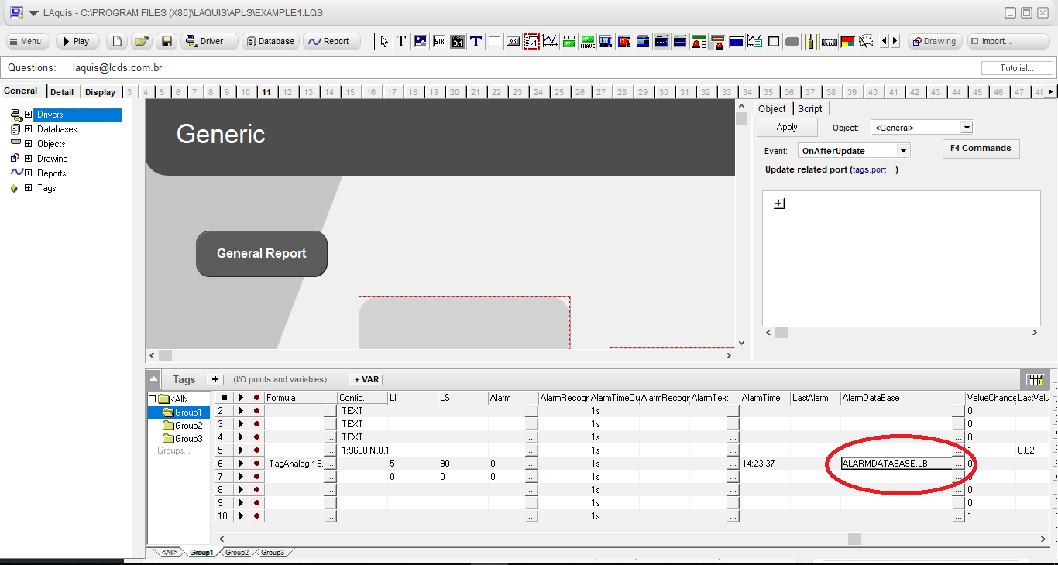
Task: Insert the CHAVE switch object
Action: (x=587, y=41)
